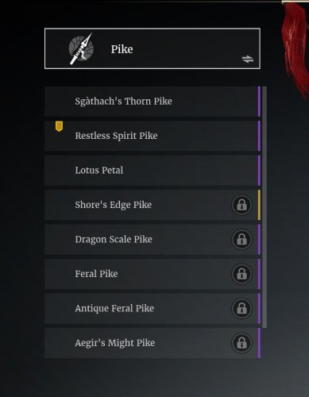Click the lock icon on Shore's Edge Pike
The height and width of the screenshot is (397, 309).
(x=241, y=205)
